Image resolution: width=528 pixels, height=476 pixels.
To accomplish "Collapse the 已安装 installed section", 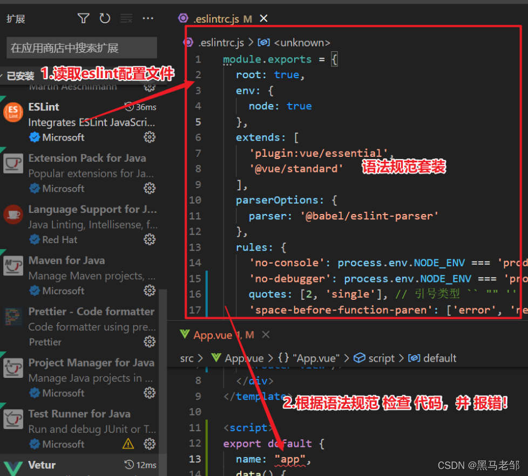I will [19, 76].
